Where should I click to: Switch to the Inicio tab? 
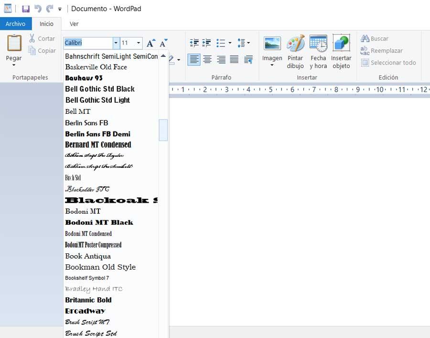[46, 24]
